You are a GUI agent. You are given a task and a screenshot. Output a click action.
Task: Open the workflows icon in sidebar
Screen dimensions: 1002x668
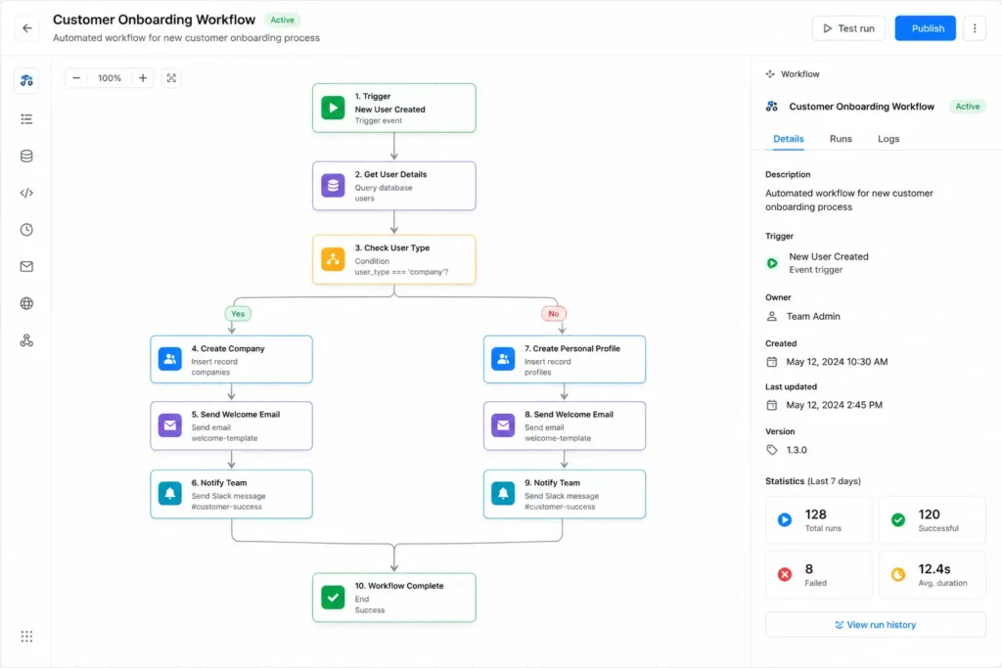pos(26,80)
